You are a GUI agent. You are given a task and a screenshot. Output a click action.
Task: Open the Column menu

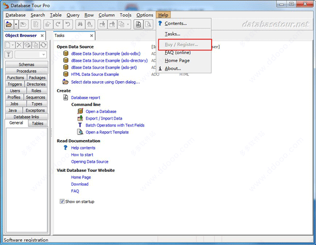click(106, 15)
